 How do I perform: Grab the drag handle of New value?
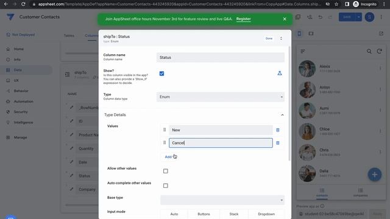tap(165, 130)
